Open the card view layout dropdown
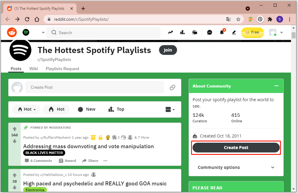This screenshot has height=193, width=298. click(170, 109)
